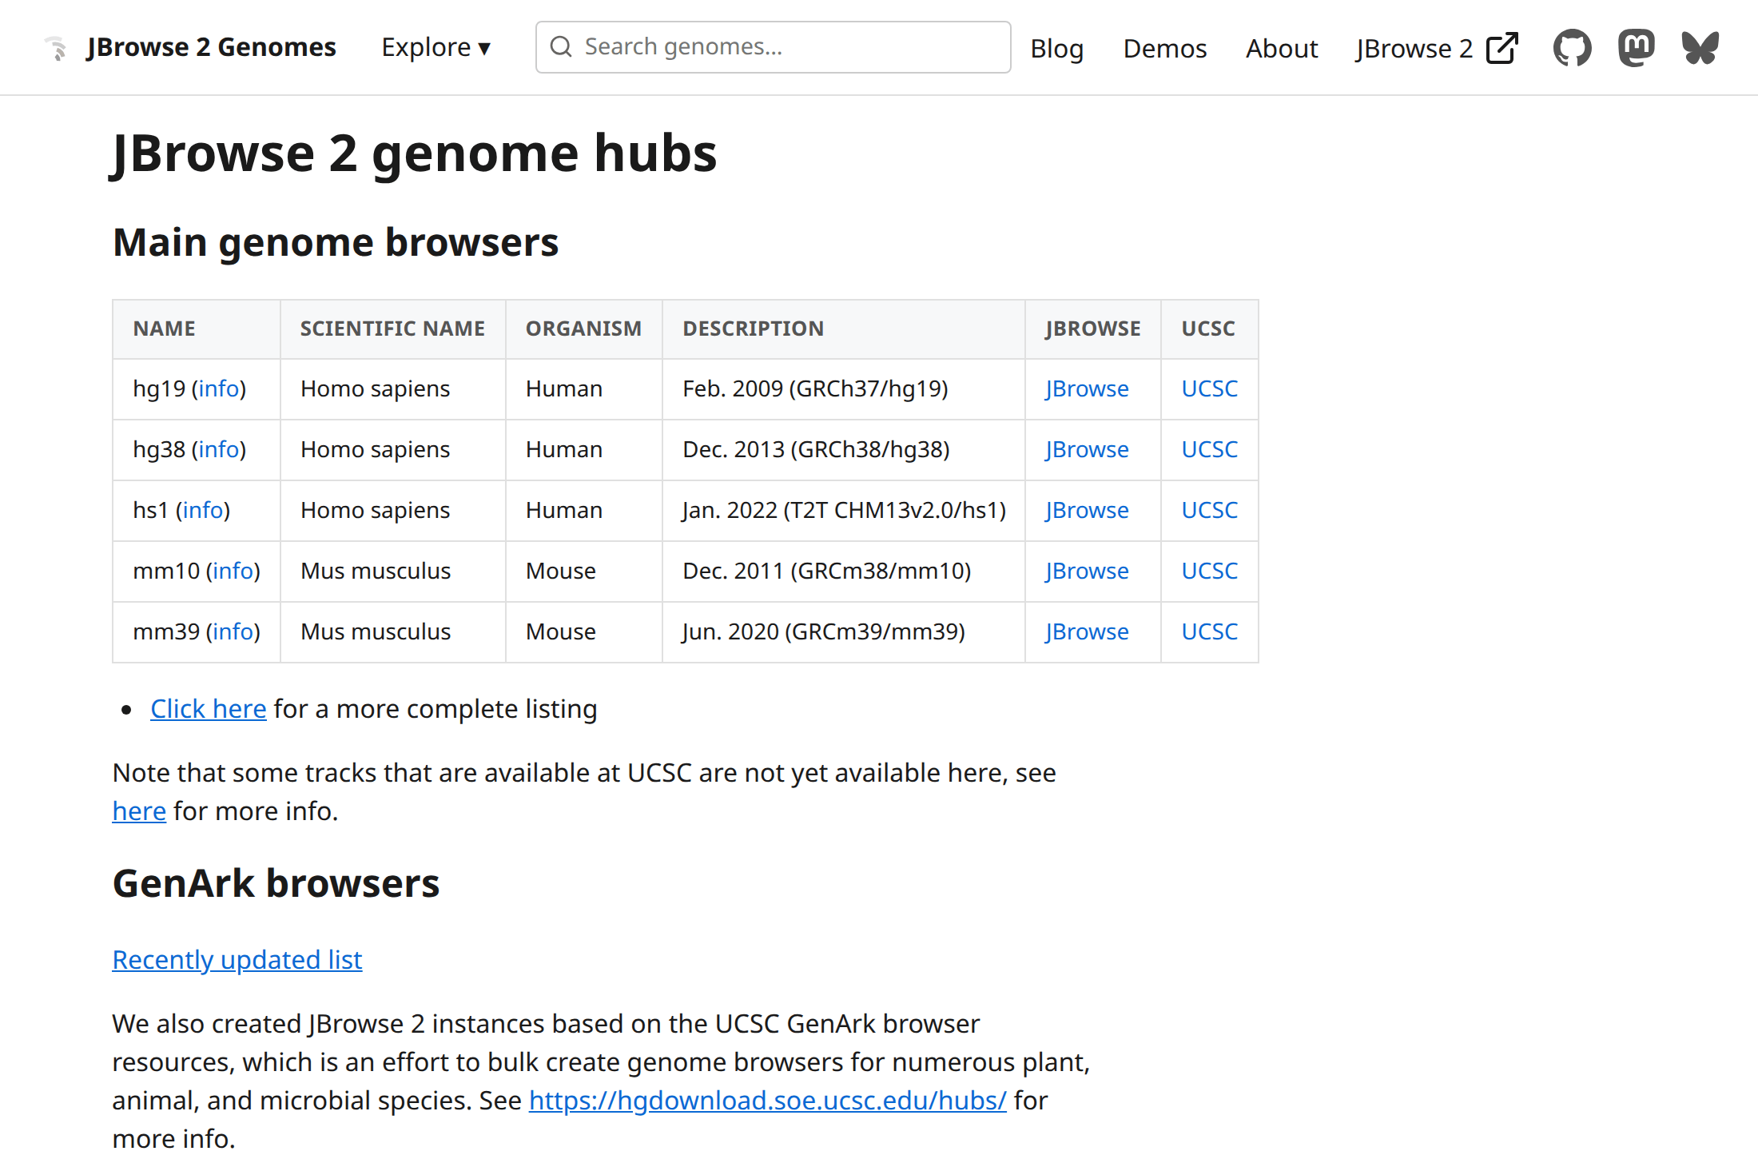This screenshot has height=1151, width=1758.
Task: Open JBrowse link in mm10 row
Action: 1087,571
